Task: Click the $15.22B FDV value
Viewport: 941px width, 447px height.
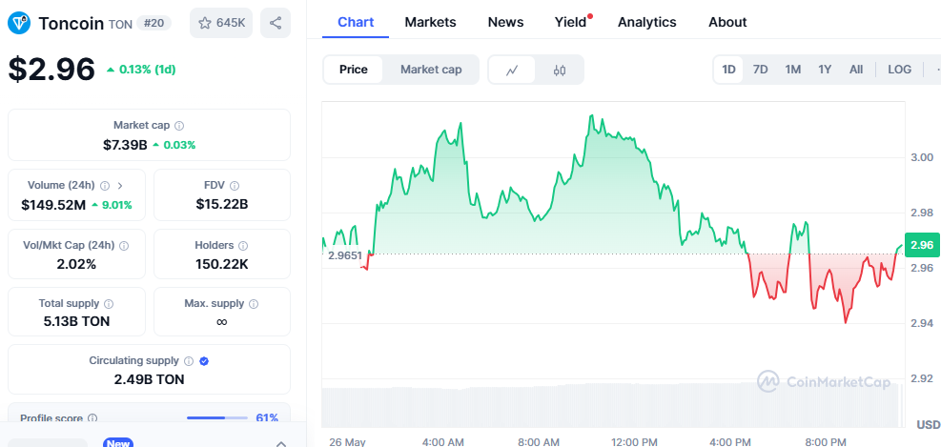Action: tap(222, 205)
